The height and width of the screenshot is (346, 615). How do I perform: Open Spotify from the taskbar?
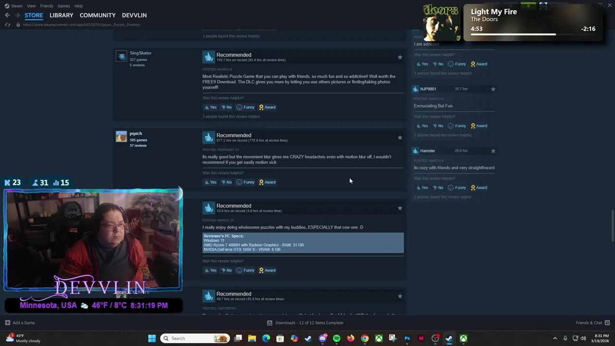coord(336,338)
